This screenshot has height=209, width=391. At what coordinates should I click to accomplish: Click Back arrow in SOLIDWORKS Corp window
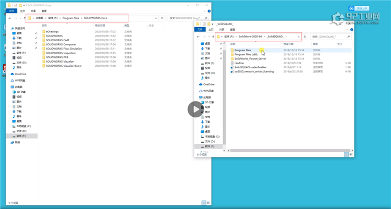click(10, 18)
